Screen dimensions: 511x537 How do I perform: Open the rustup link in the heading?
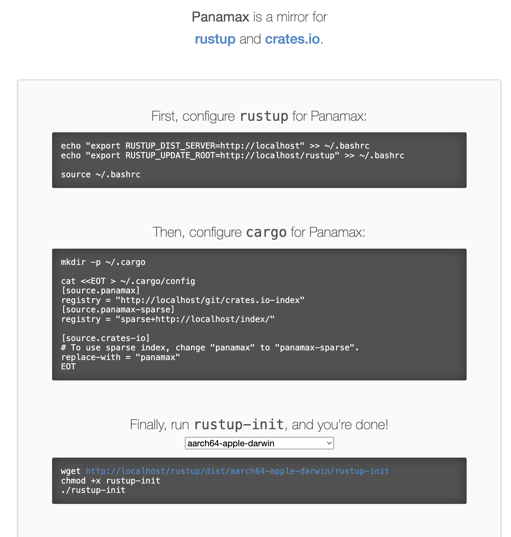coord(215,39)
